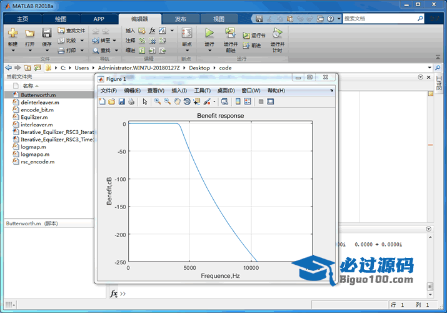Insert a function with the fx icon
The height and width of the screenshot is (313, 447).
click(153, 31)
